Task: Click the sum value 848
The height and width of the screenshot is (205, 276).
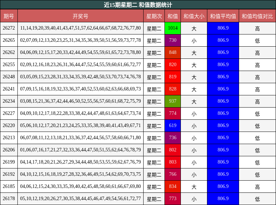Action: [x=173, y=53]
